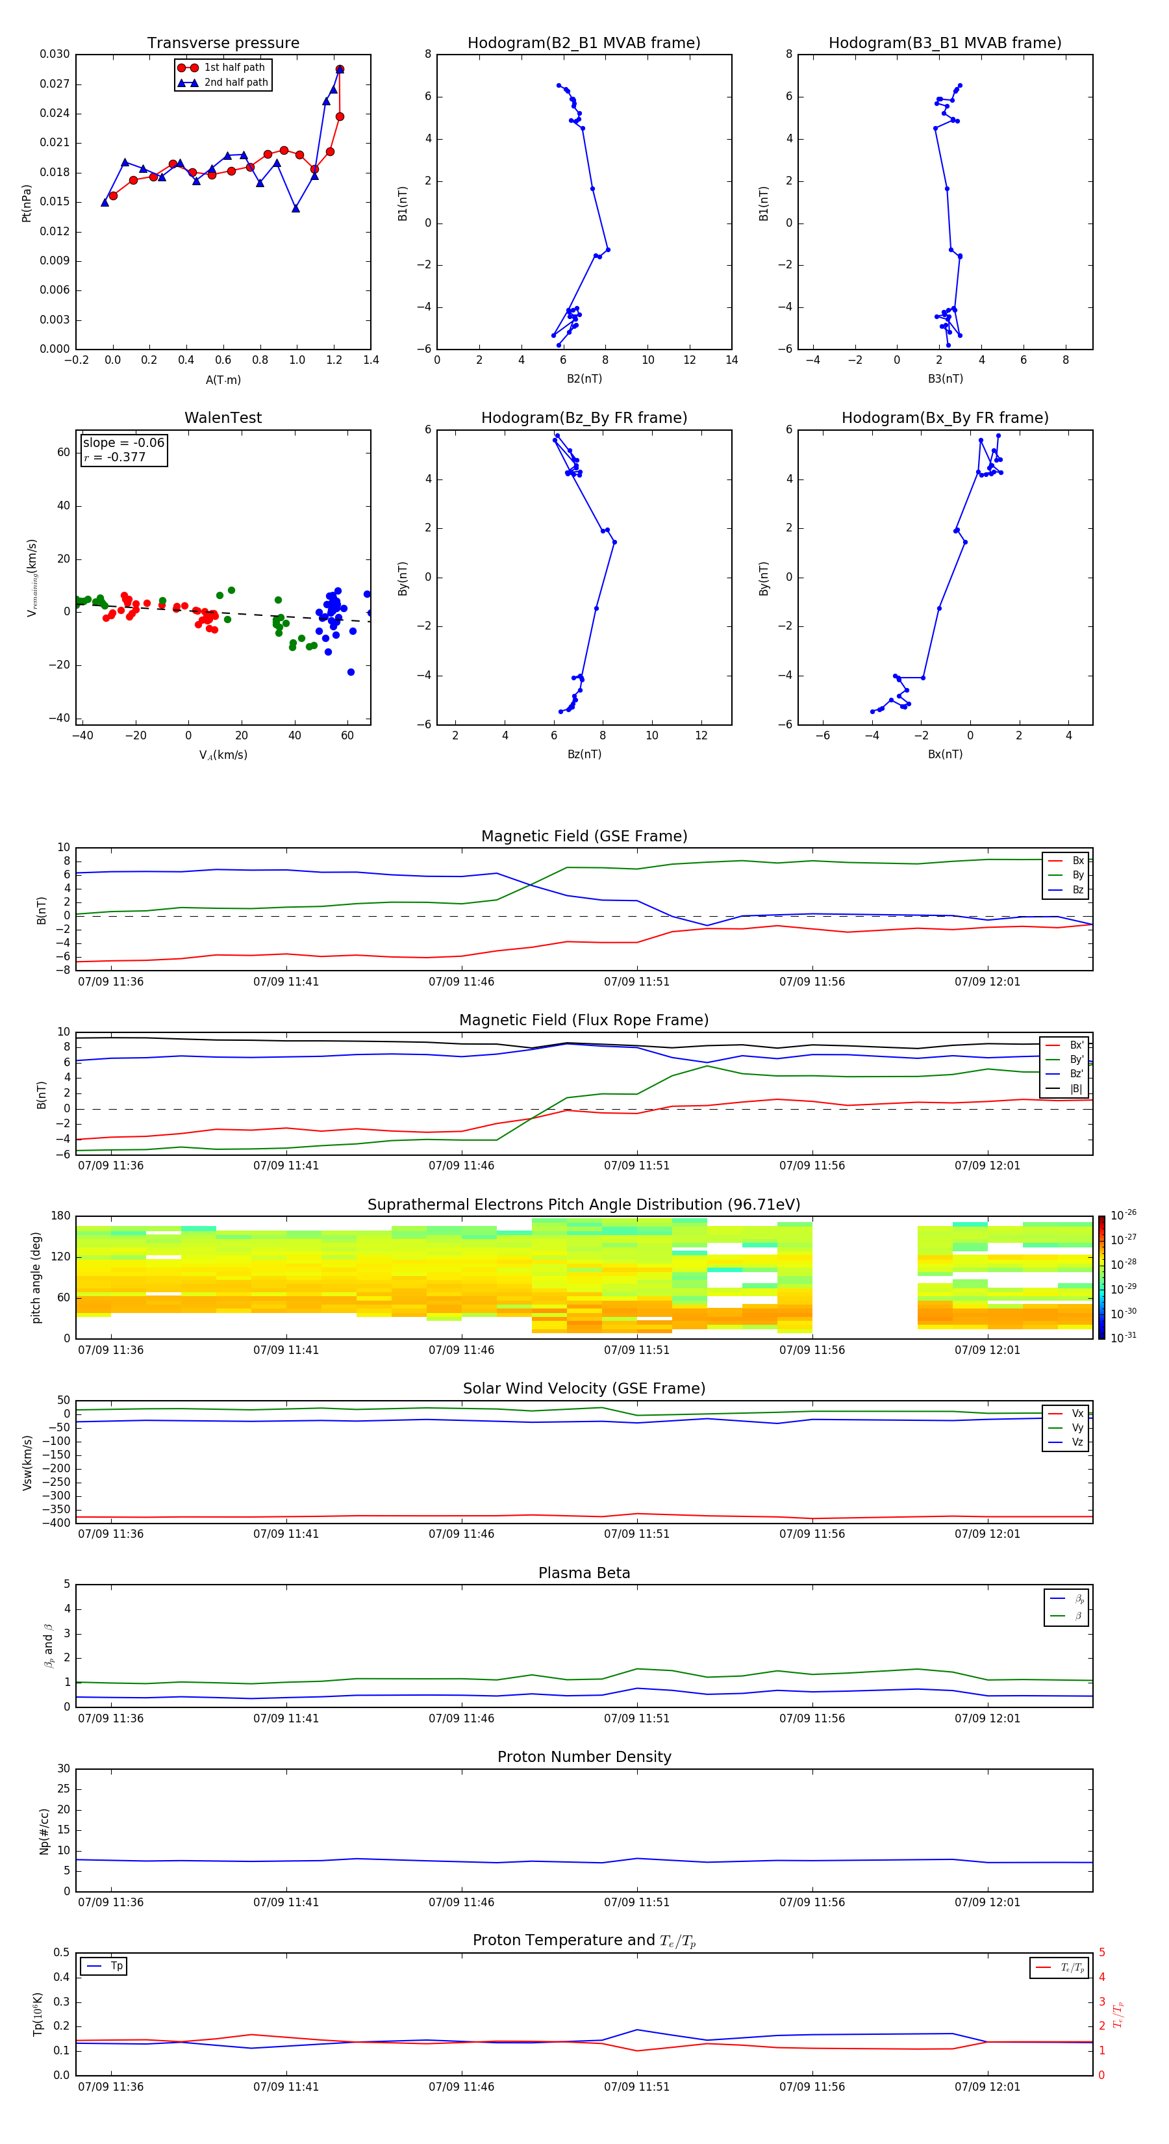Click 'V_A(km/s)' x-axis label
Viewport: 1169px width, 2144px height.
pyautogui.click(x=223, y=755)
